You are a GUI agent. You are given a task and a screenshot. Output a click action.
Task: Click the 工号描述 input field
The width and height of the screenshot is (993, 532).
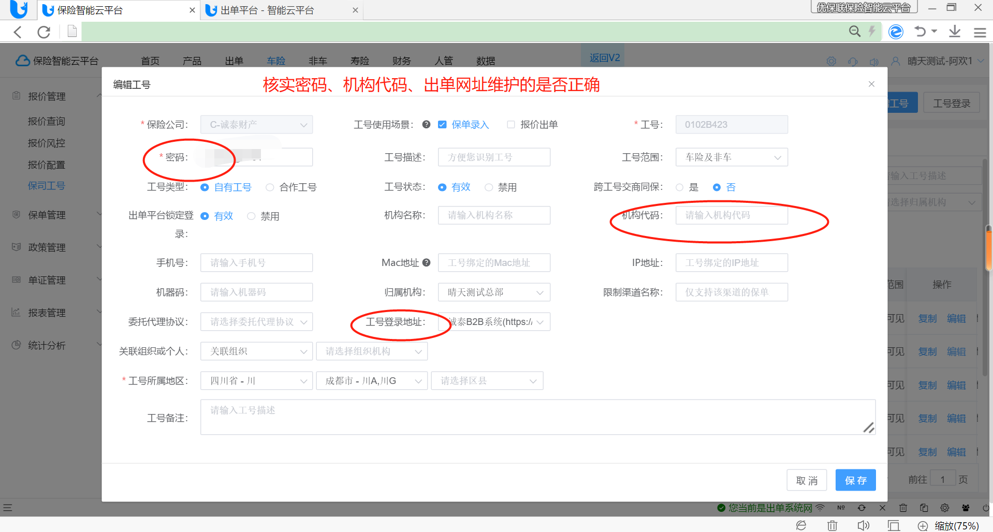click(494, 157)
